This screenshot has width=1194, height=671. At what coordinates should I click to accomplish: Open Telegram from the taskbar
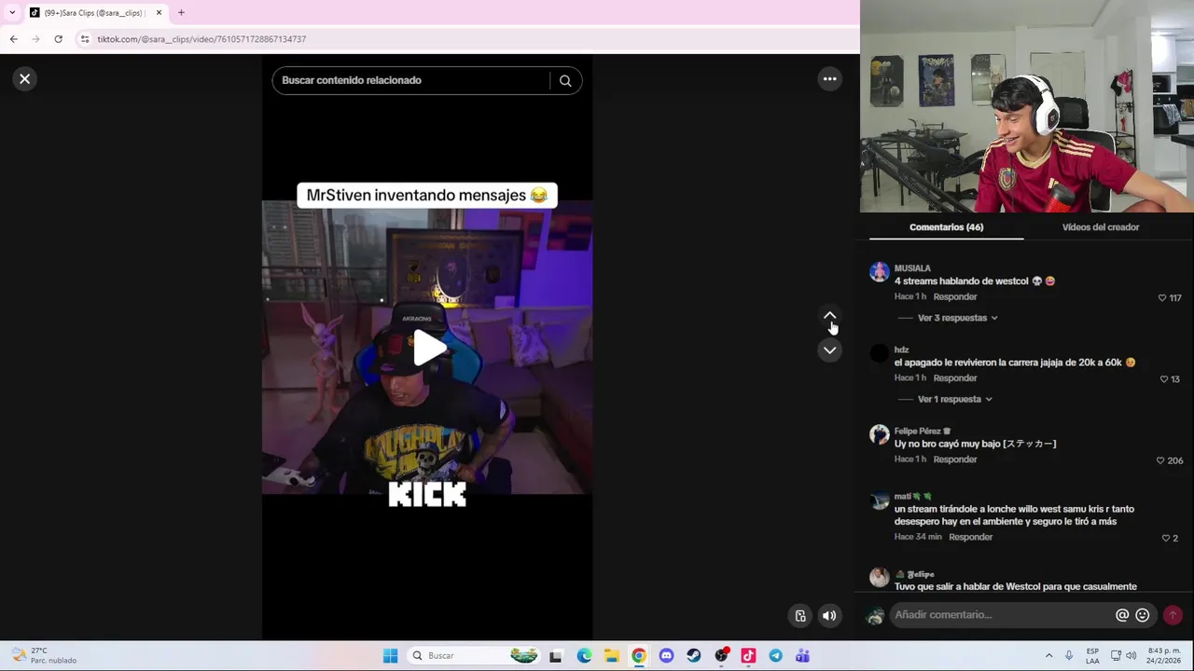pyautogui.click(x=775, y=656)
